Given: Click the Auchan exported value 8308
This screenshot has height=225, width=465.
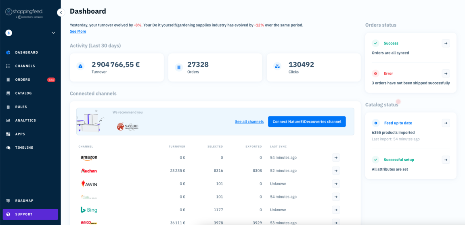Looking at the screenshot, I should (257, 171).
